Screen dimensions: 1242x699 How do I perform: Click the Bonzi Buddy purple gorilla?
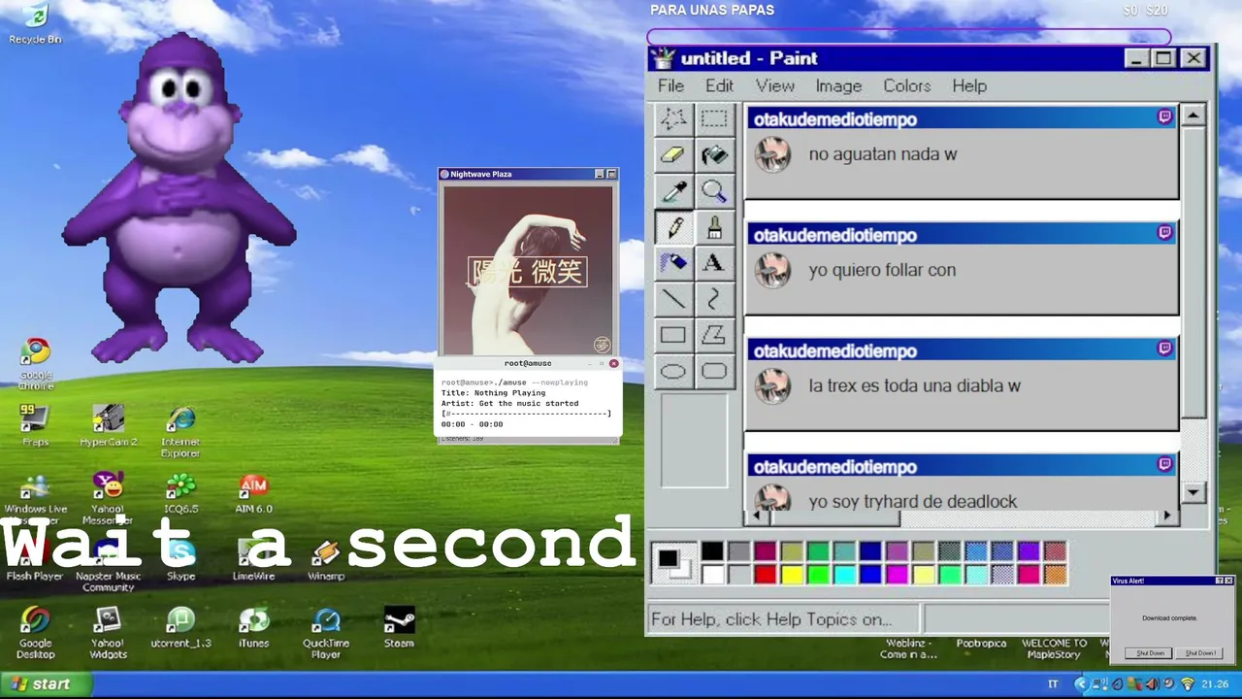click(x=180, y=199)
